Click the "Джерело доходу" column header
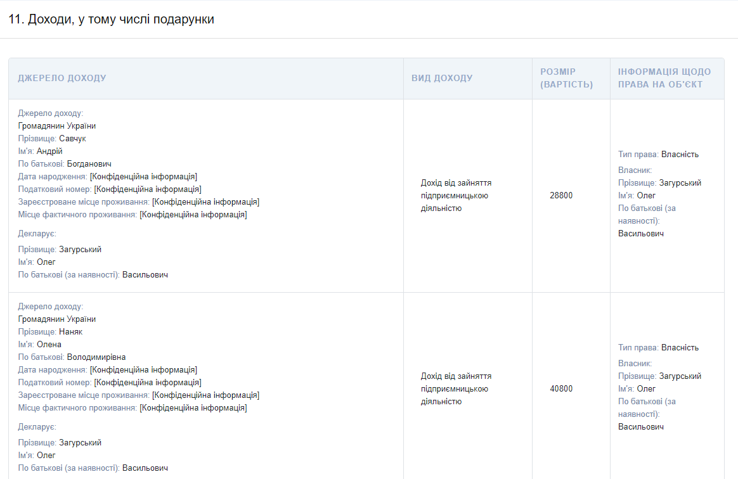Screen dimensions: 738x479 [x=62, y=79]
